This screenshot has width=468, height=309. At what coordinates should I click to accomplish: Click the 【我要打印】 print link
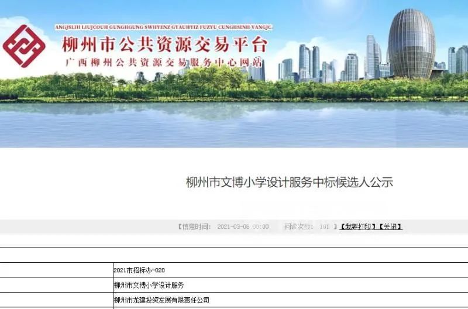pyautogui.click(x=358, y=226)
